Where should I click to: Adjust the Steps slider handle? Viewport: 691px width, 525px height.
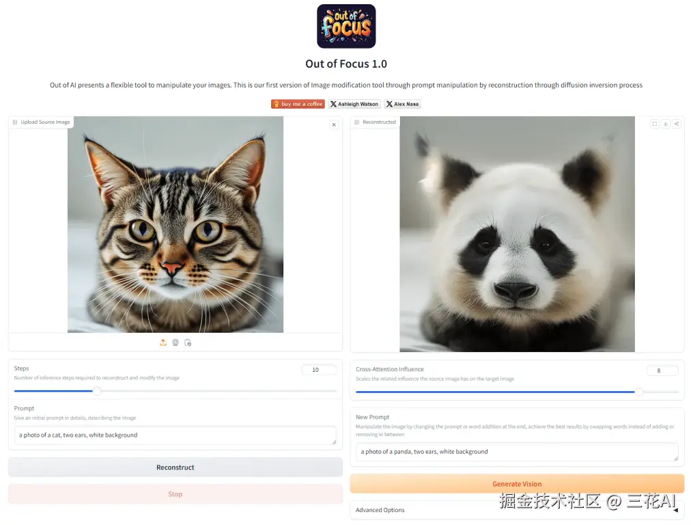97,391
